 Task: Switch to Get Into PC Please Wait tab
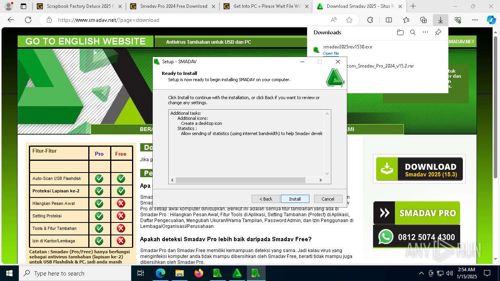(x=266, y=6)
